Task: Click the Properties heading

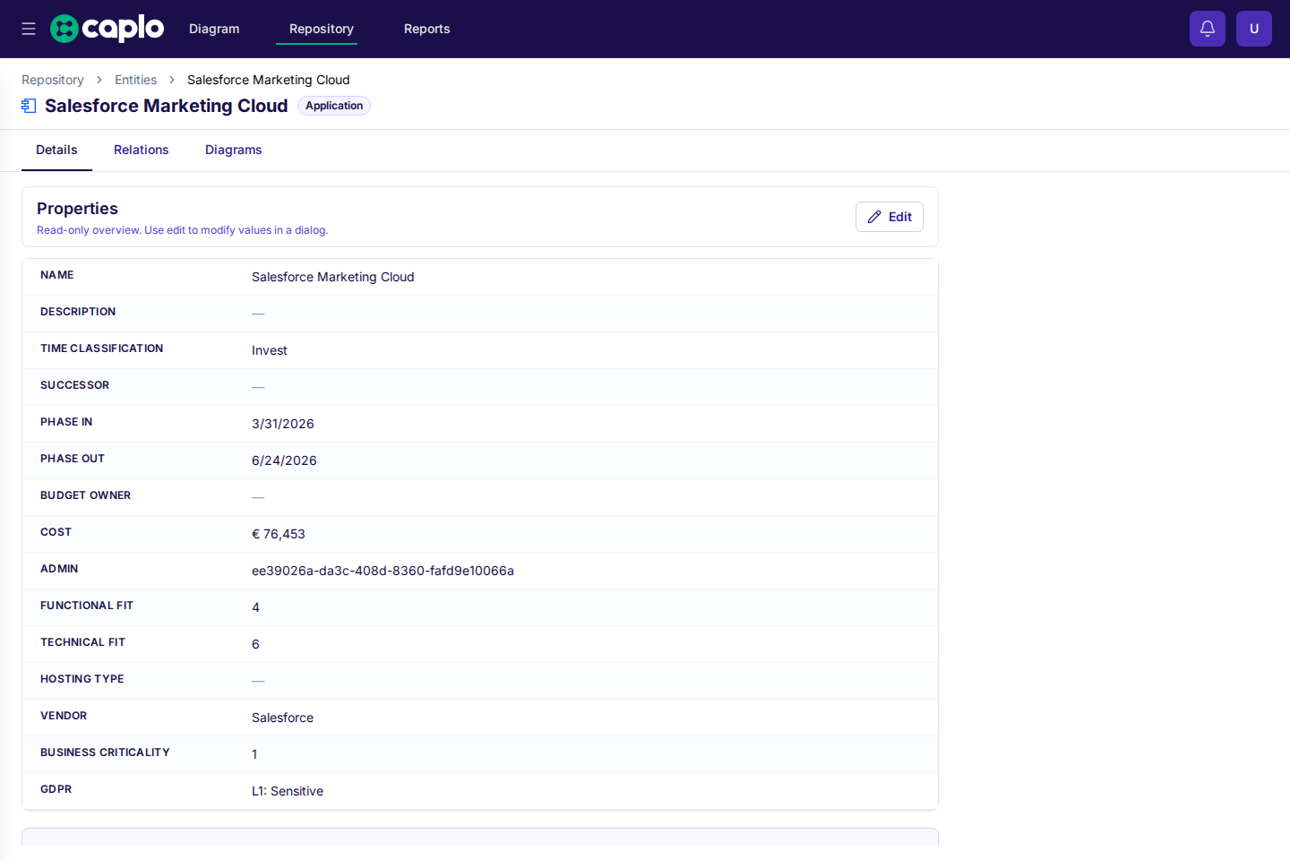Action: click(x=77, y=209)
